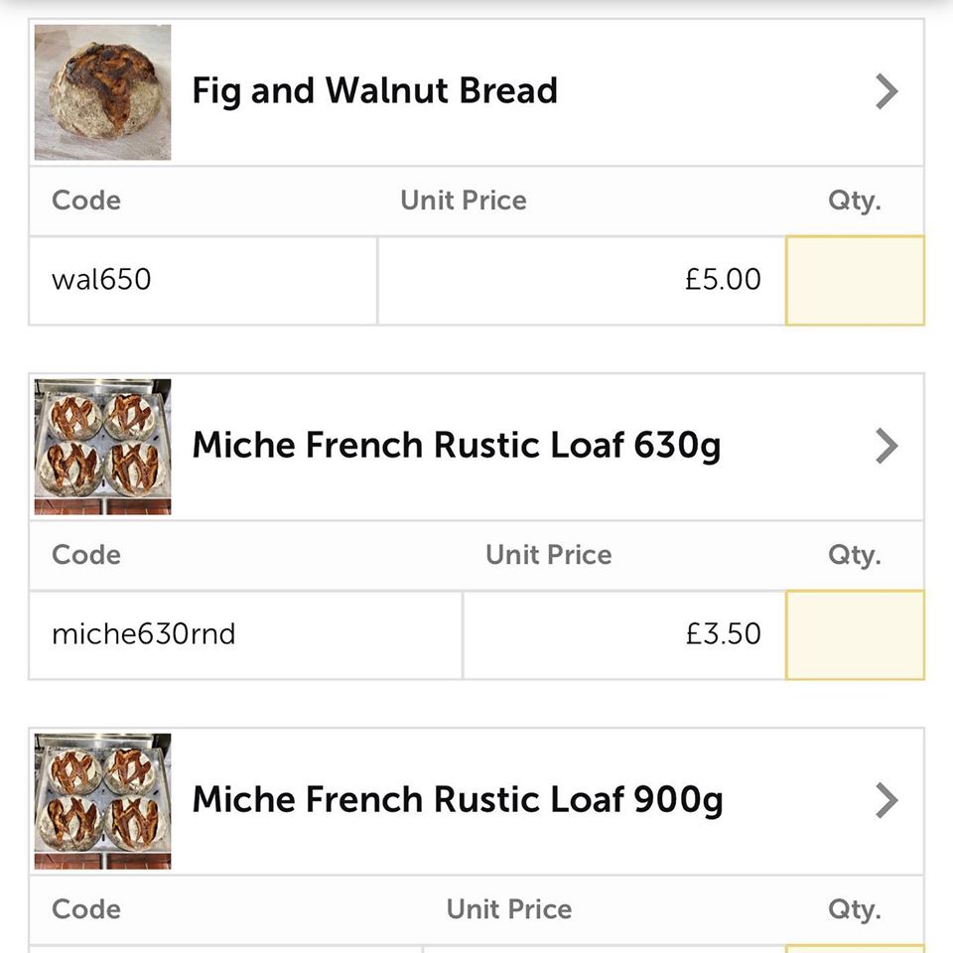Image resolution: width=953 pixels, height=953 pixels.
Task: Click Qty. header under Fig and Walnut Bread
Action: click(855, 201)
